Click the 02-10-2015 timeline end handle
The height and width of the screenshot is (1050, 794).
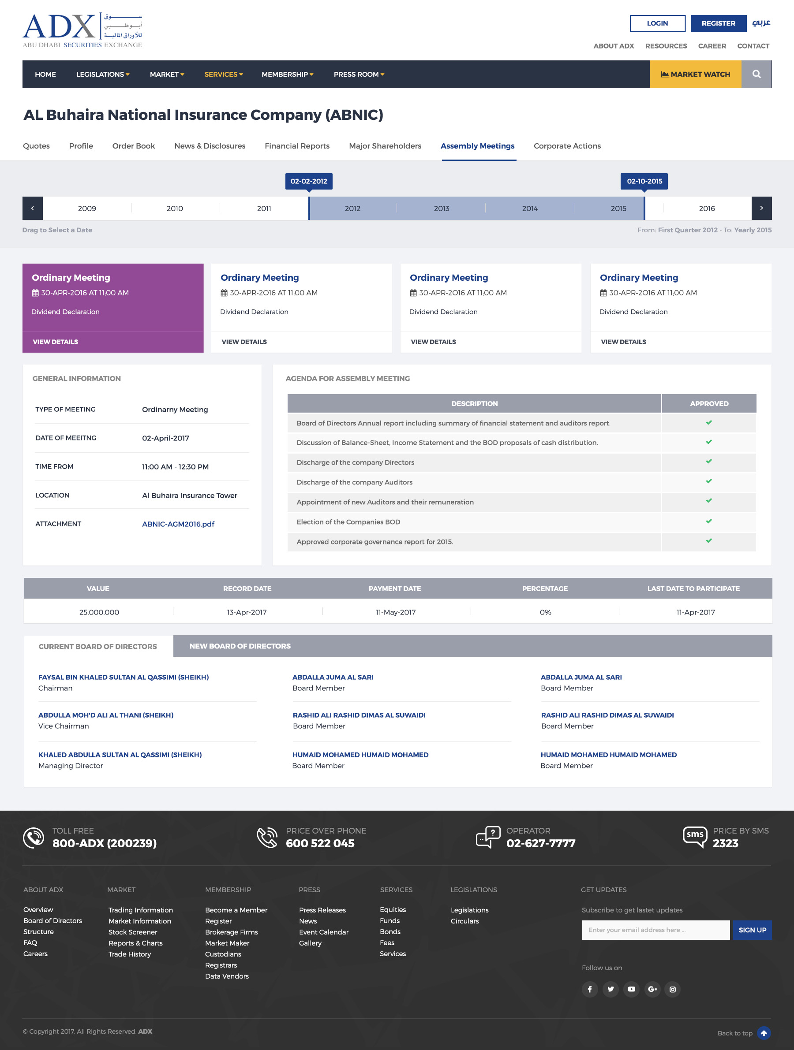tap(644, 181)
